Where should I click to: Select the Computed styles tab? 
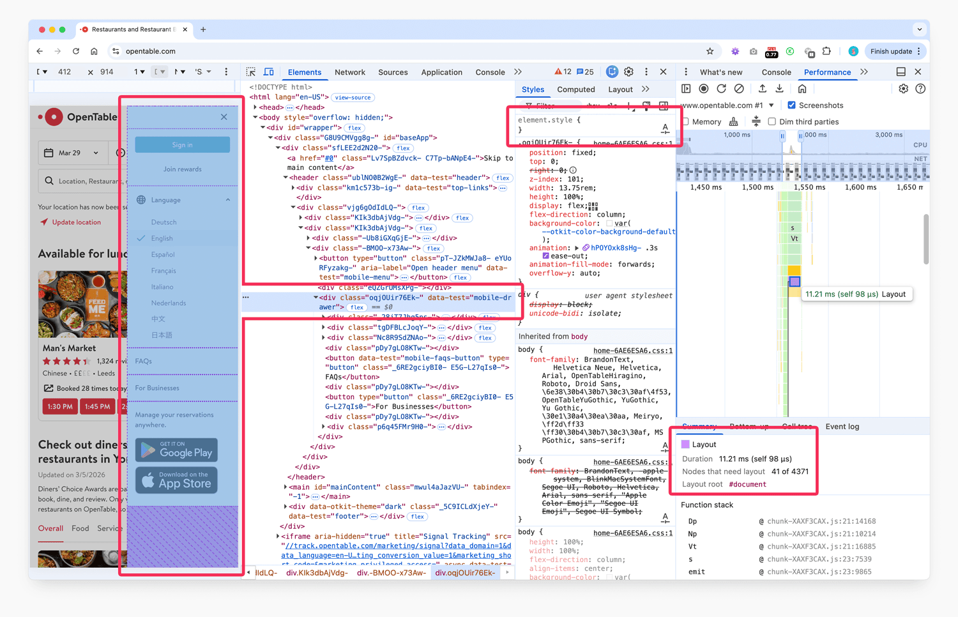click(575, 89)
